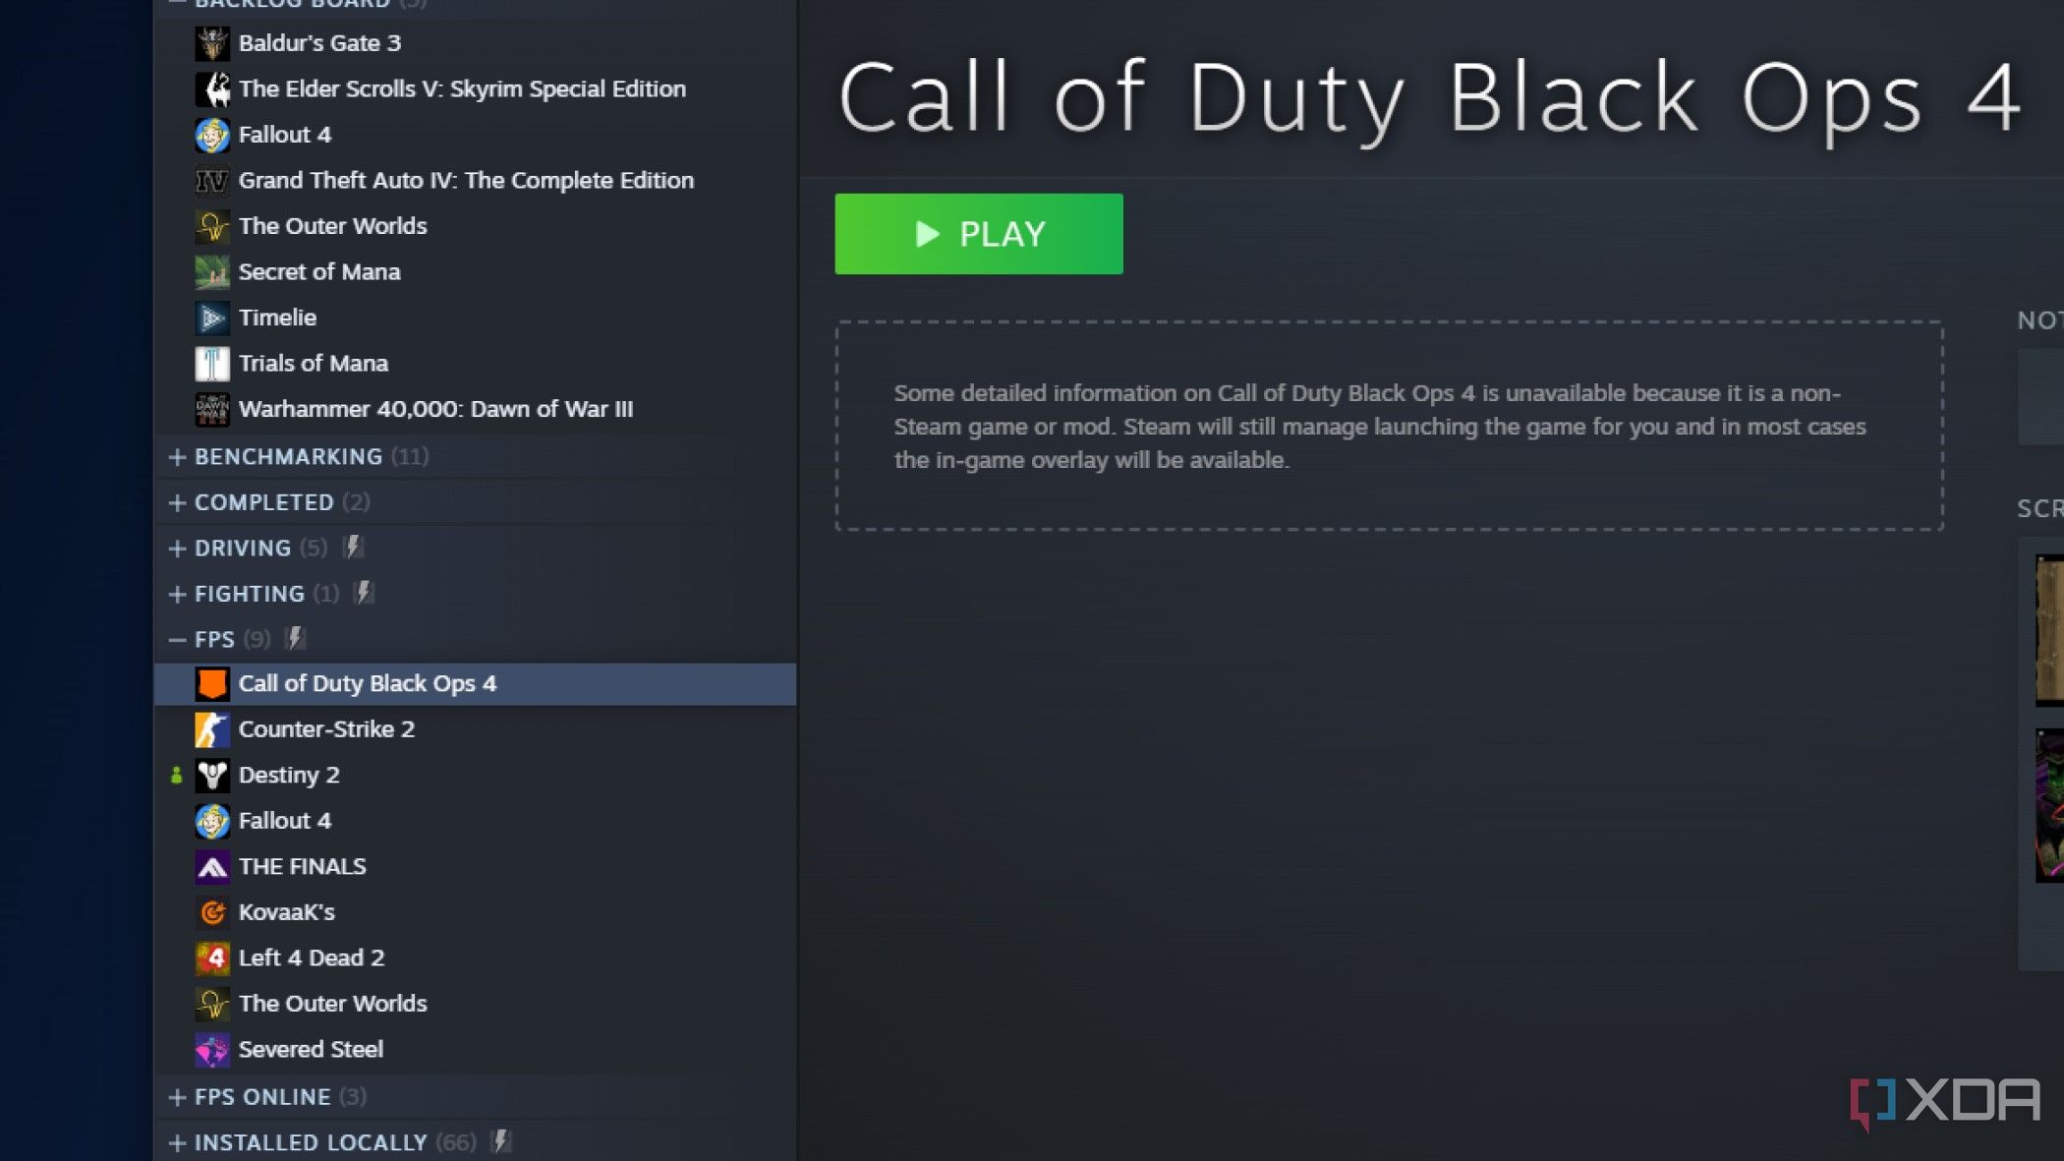This screenshot has width=2064, height=1161.
Task: Select Timelie in the library list
Action: (475, 318)
